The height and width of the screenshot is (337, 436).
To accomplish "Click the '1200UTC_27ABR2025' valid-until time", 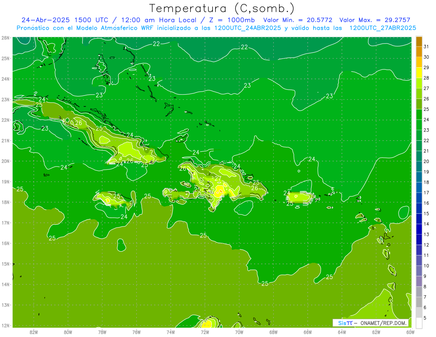I will pyautogui.click(x=383, y=28).
